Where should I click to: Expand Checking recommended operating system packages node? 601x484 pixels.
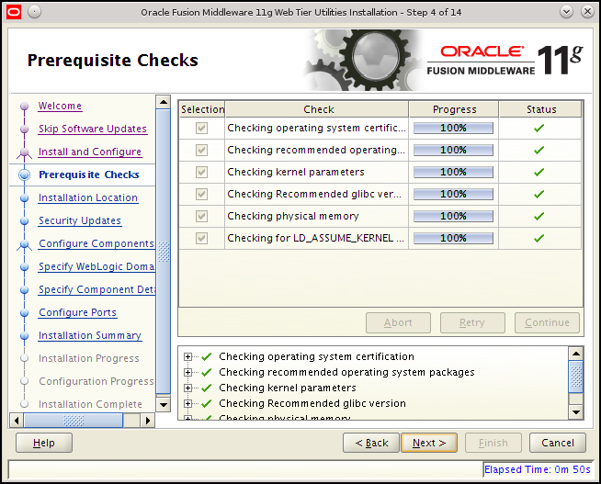coord(187,372)
